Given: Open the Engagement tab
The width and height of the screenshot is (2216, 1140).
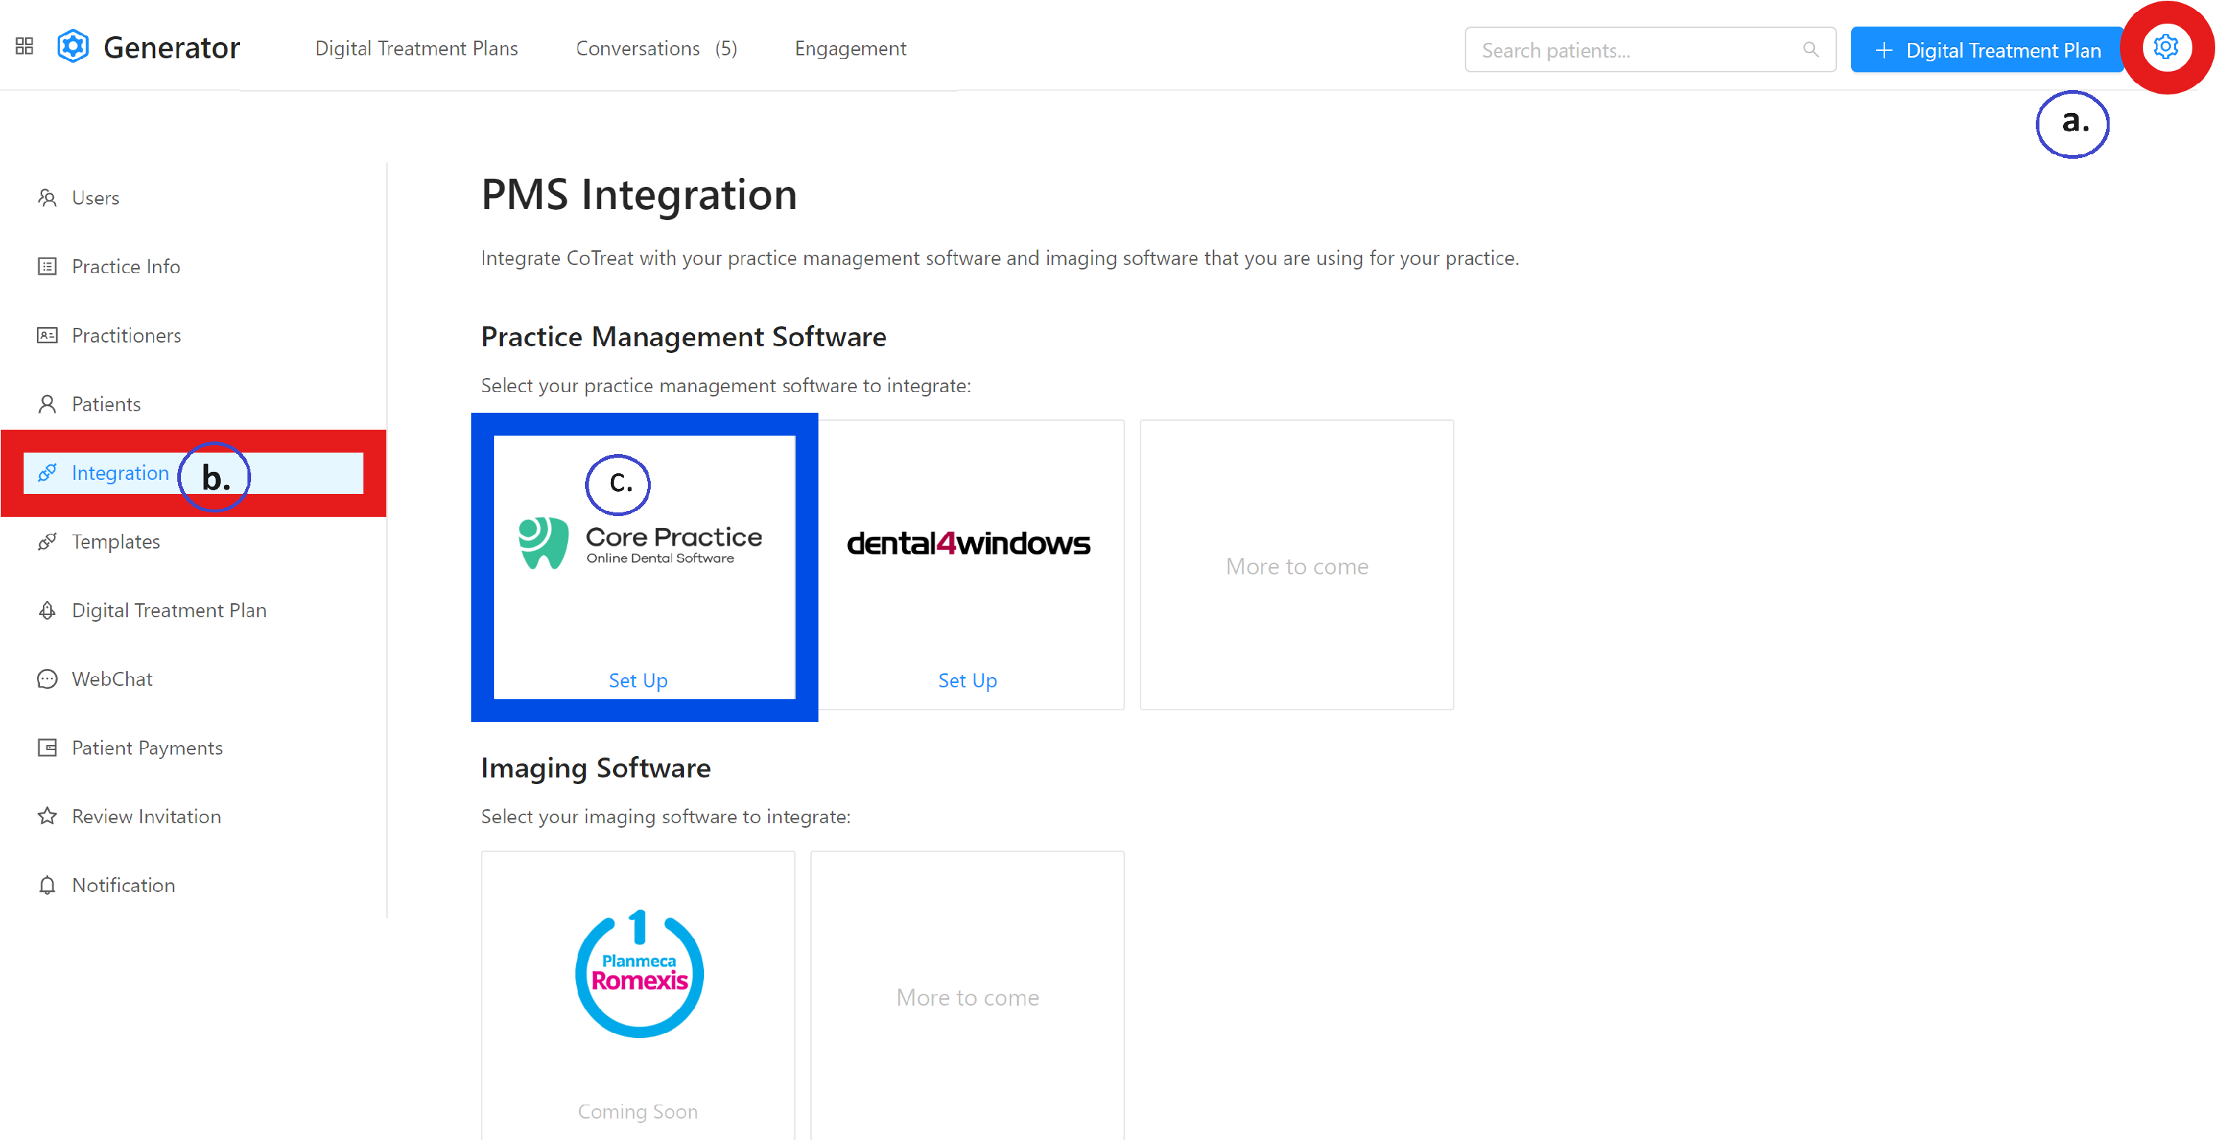Looking at the screenshot, I should tap(850, 48).
